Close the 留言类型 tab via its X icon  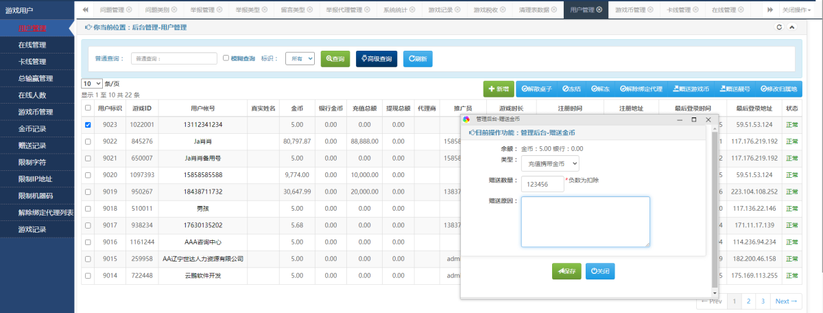pyautogui.click(x=309, y=10)
